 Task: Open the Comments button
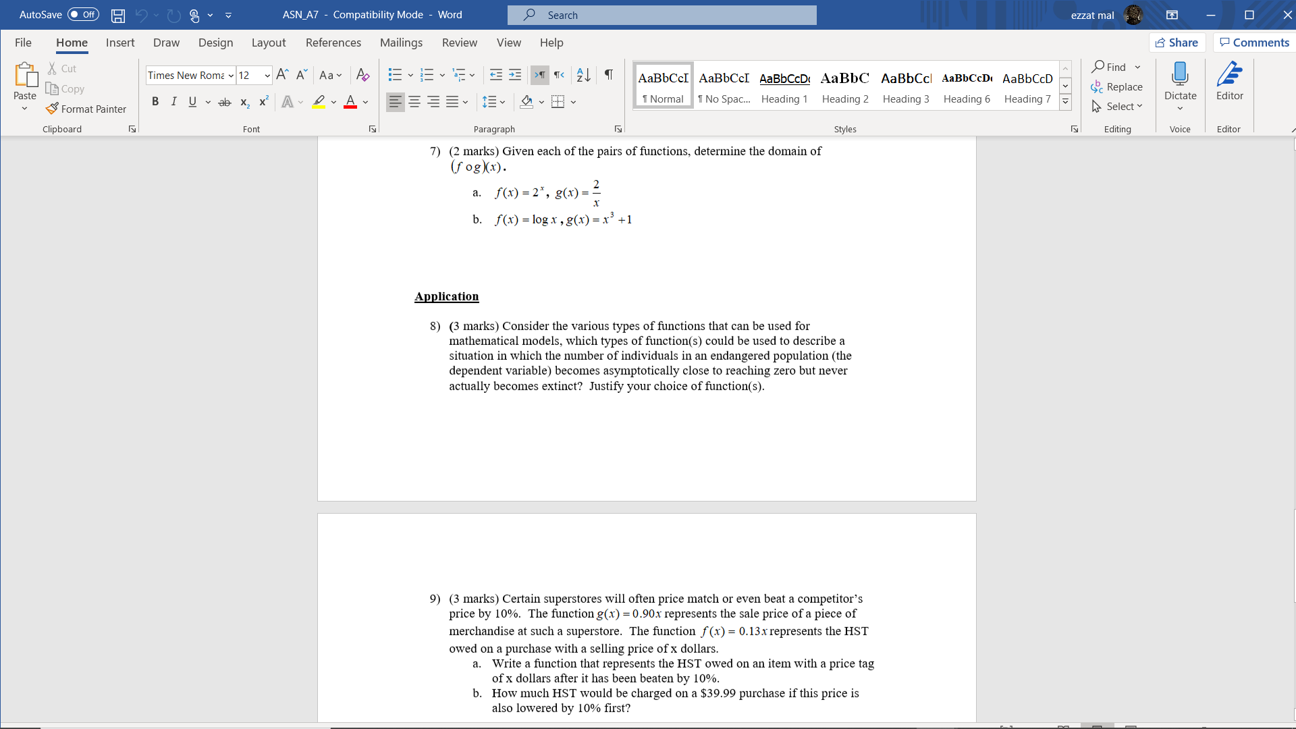click(x=1254, y=43)
